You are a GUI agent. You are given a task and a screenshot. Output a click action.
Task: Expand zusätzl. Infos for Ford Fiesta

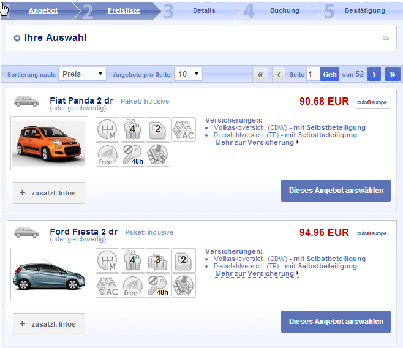pyautogui.click(x=49, y=324)
